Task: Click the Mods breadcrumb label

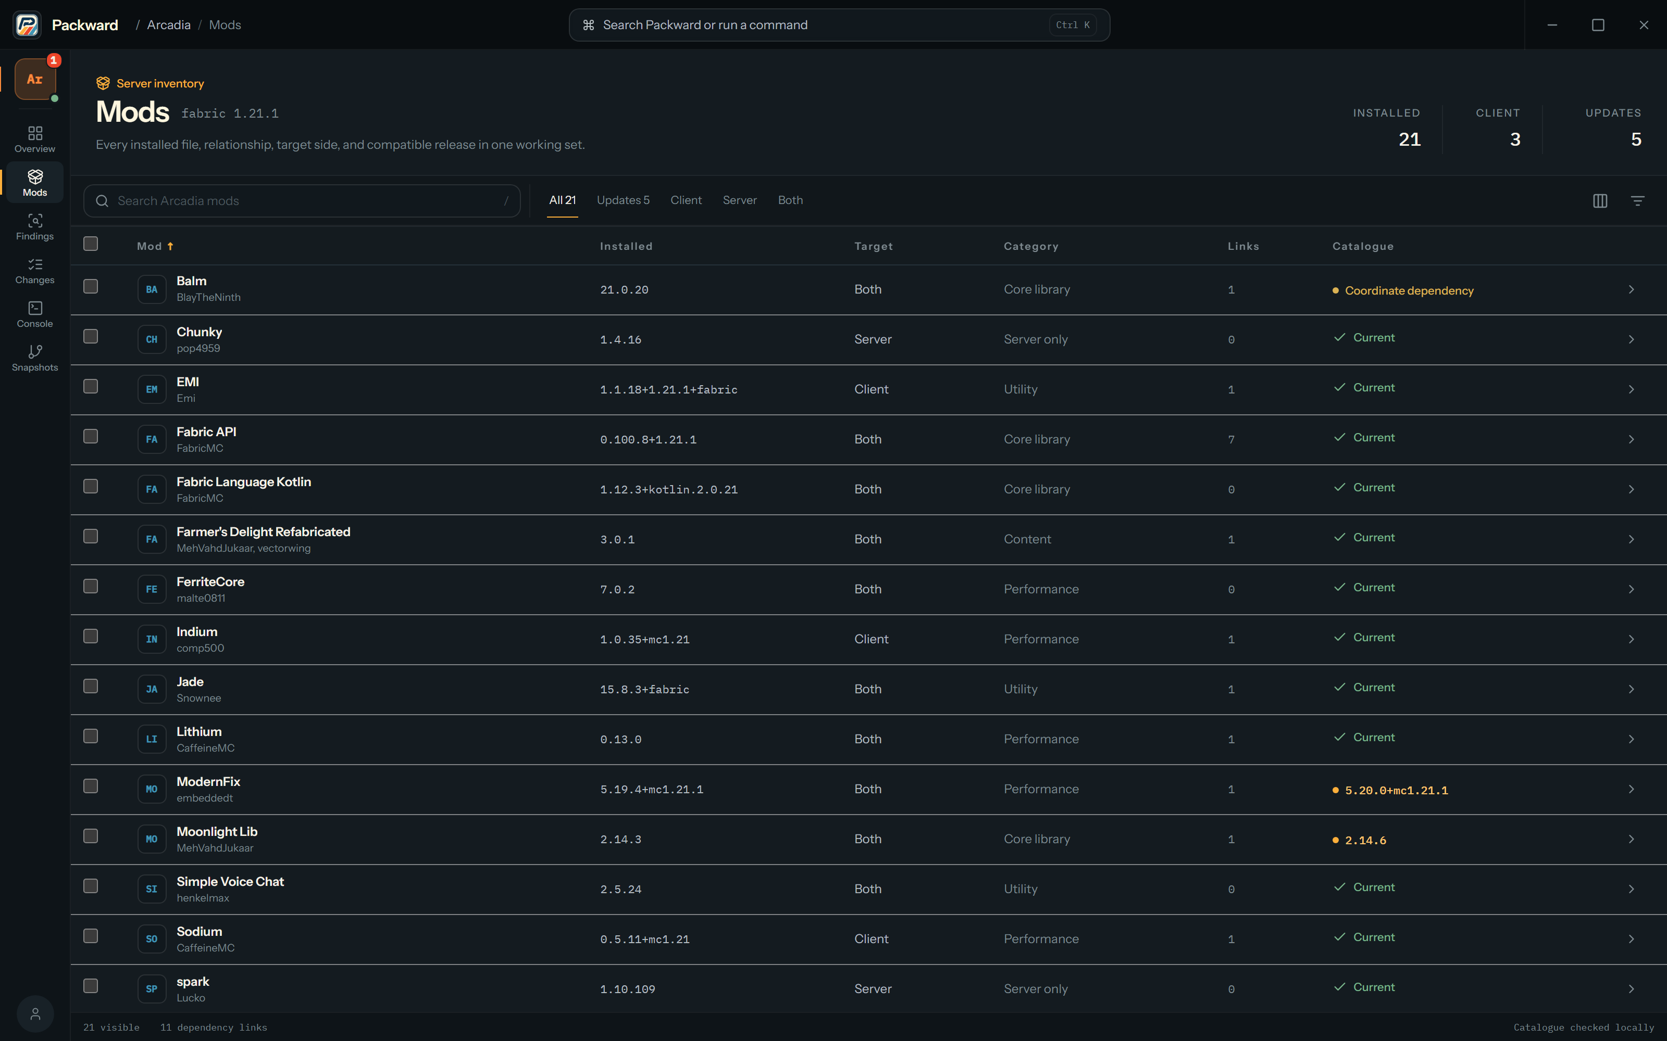Action: coord(225,25)
